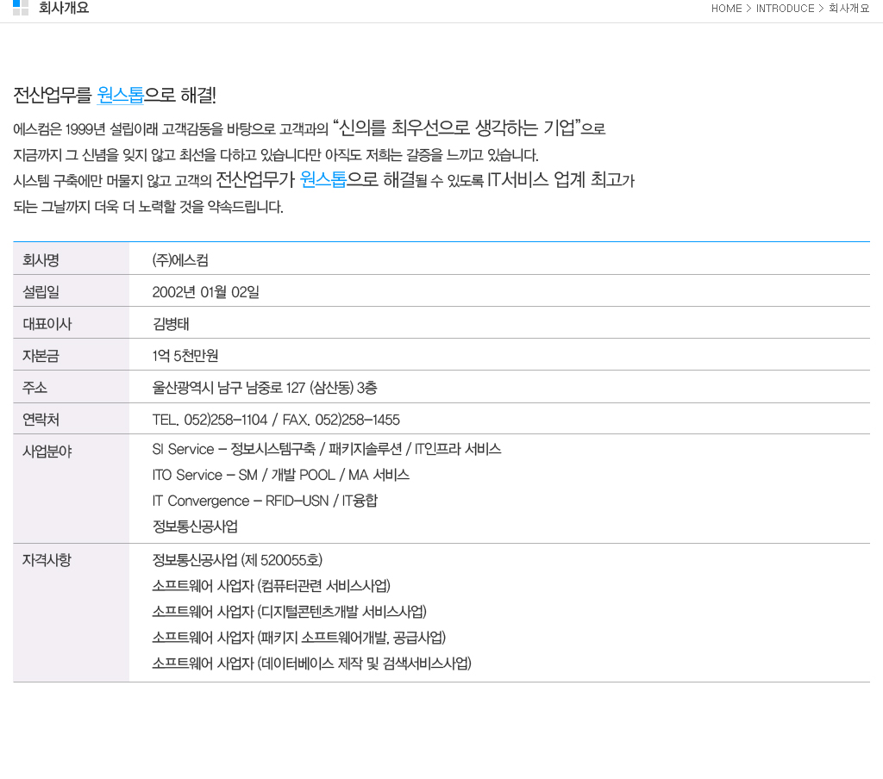Image resolution: width=883 pixels, height=779 pixels.
Task: Select the name 김병태
Action: (x=171, y=324)
